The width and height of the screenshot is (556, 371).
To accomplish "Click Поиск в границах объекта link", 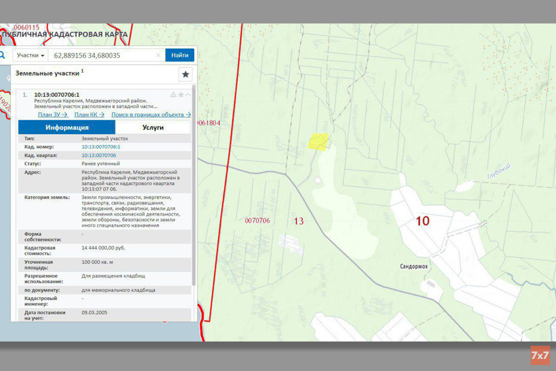I will [151, 114].
